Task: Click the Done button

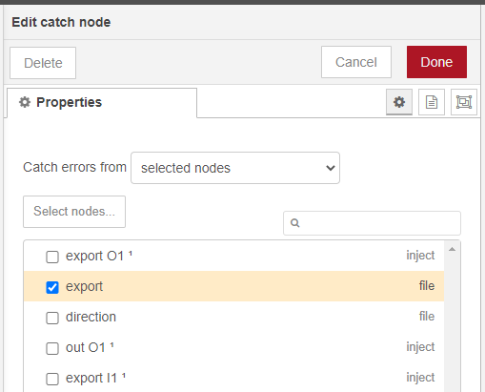Action: point(436,62)
